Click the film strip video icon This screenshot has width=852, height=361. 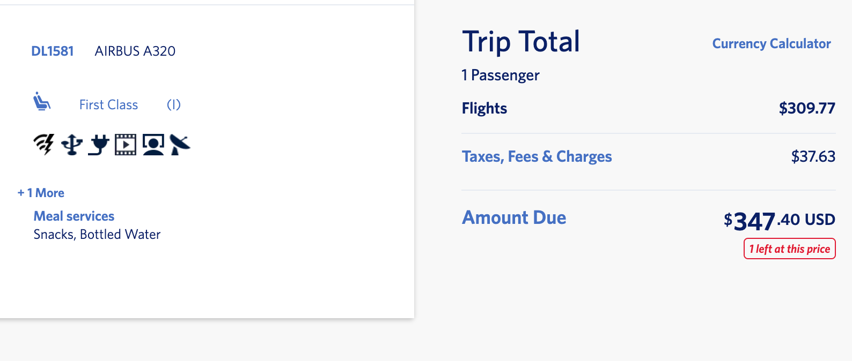pyautogui.click(x=126, y=145)
